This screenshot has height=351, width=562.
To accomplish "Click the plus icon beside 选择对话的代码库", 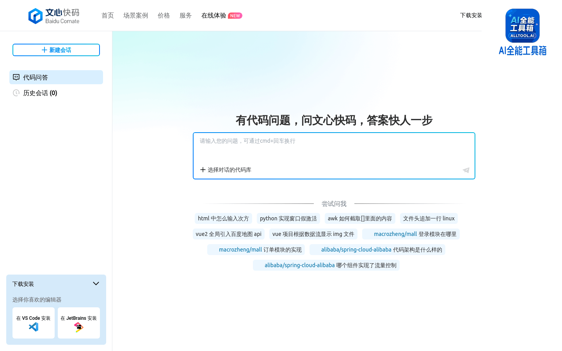I will 203,170.
